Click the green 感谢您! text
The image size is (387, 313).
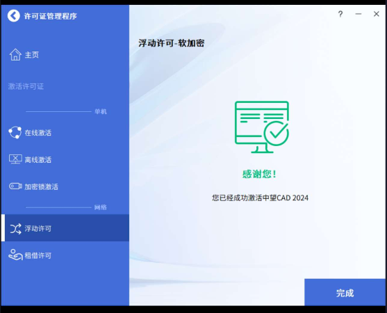[259, 174]
